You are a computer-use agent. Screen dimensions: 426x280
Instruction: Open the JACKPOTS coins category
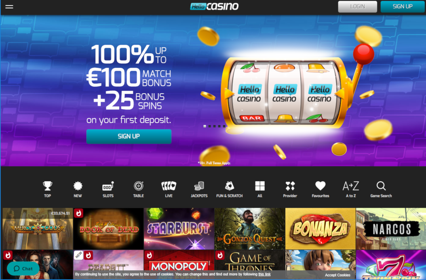coord(199,189)
